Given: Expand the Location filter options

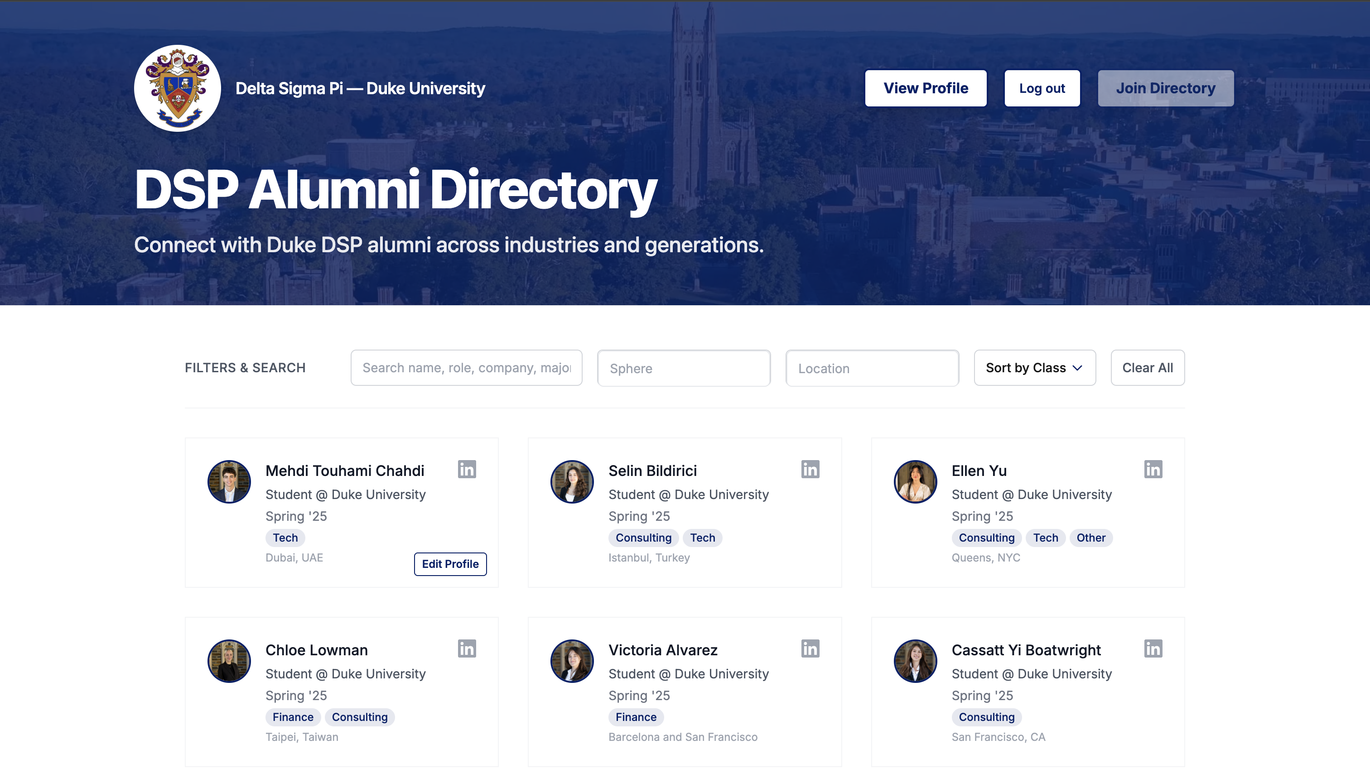Looking at the screenshot, I should coord(871,368).
